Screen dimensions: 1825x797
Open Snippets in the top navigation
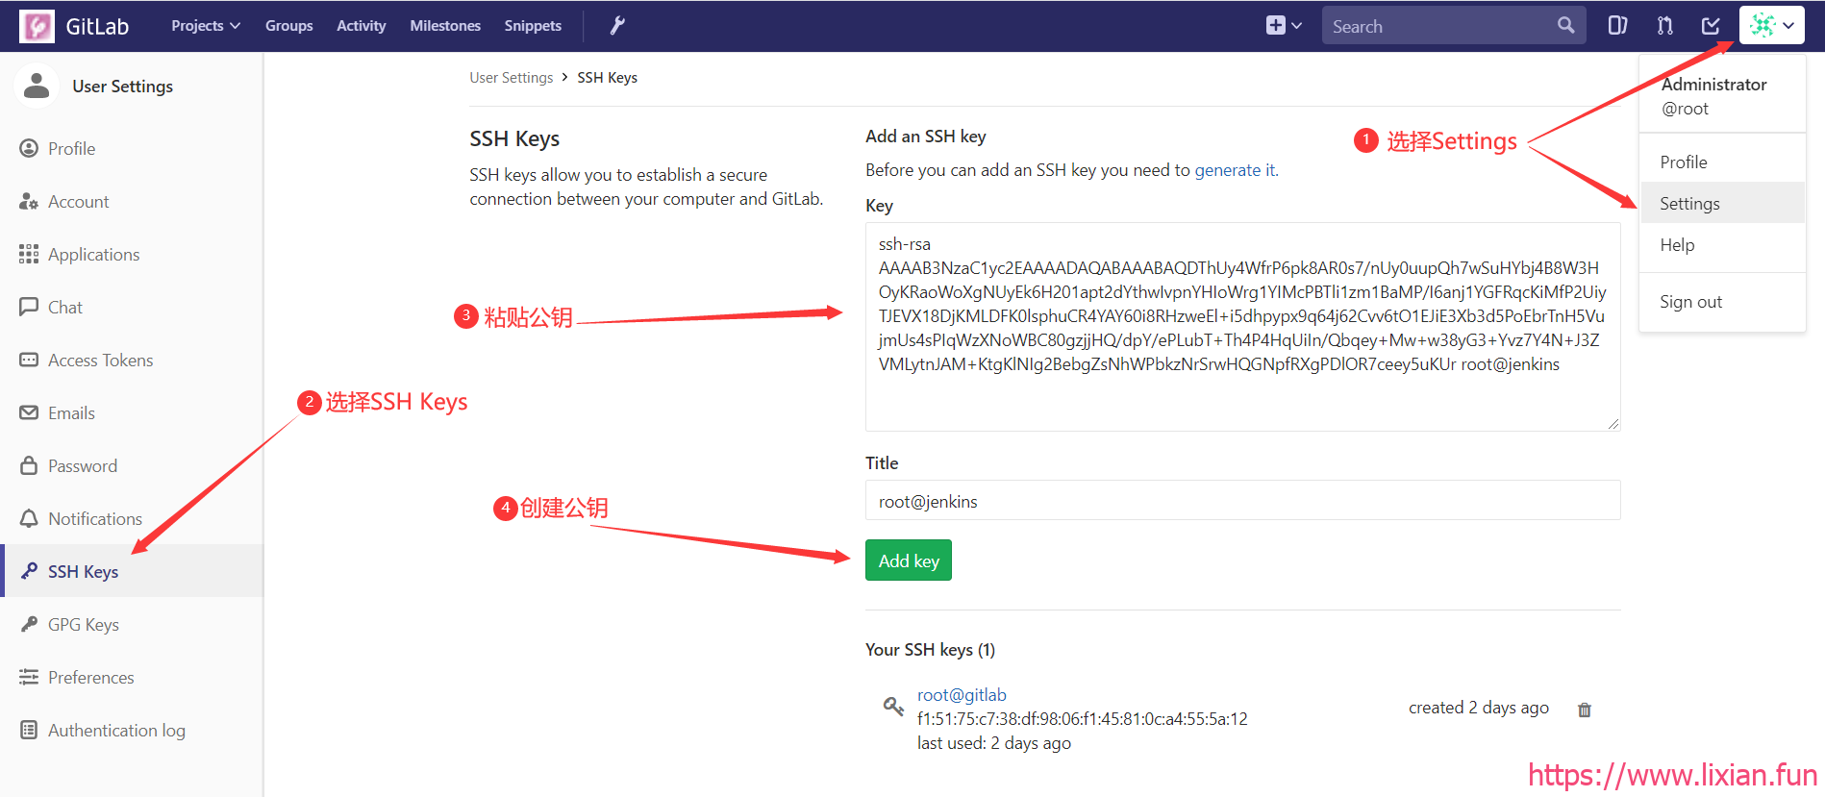point(533,26)
